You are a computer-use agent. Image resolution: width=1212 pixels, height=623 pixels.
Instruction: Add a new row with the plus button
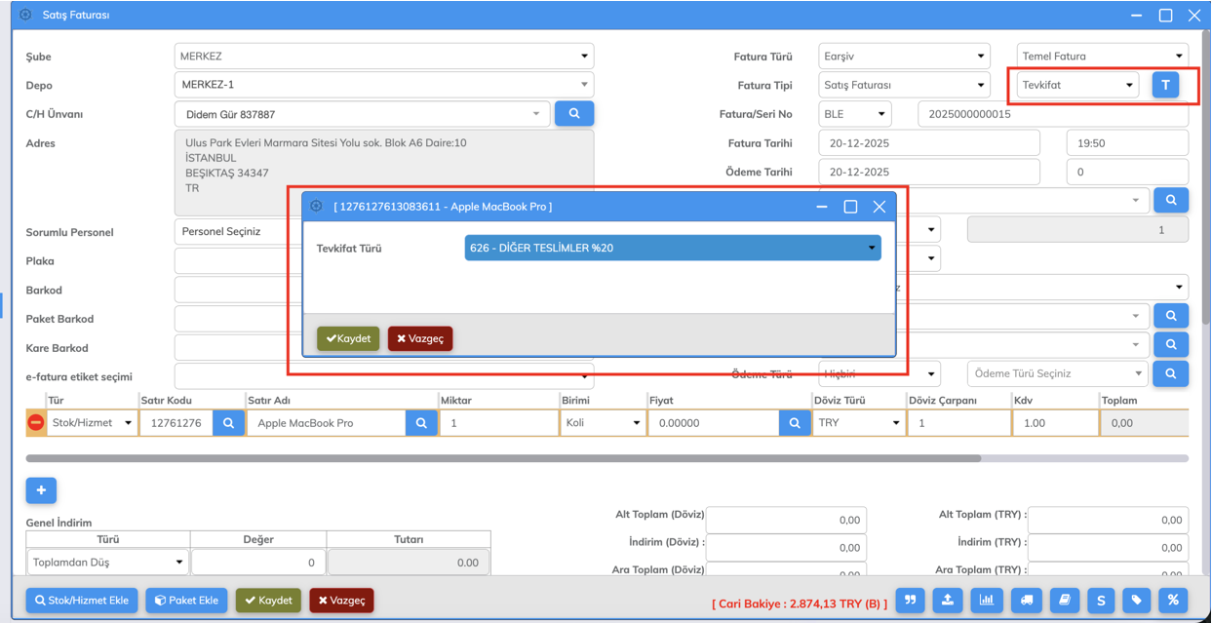pyautogui.click(x=41, y=490)
